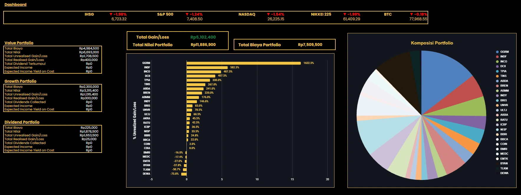Select Value Portfolio Total Nilai amount Rp6,693,000

[89, 52]
